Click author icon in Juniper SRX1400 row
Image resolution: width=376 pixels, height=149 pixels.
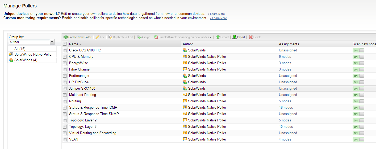point(185,88)
